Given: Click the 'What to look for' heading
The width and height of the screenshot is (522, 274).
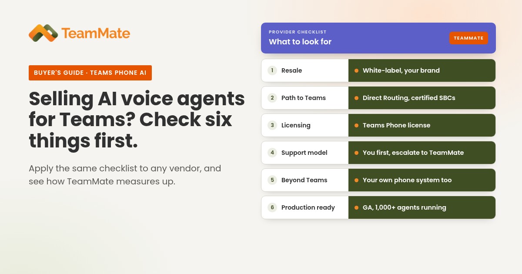Looking at the screenshot, I should 300,42.
